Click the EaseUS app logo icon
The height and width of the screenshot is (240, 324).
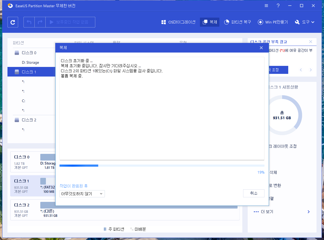[x=10, y=6]
